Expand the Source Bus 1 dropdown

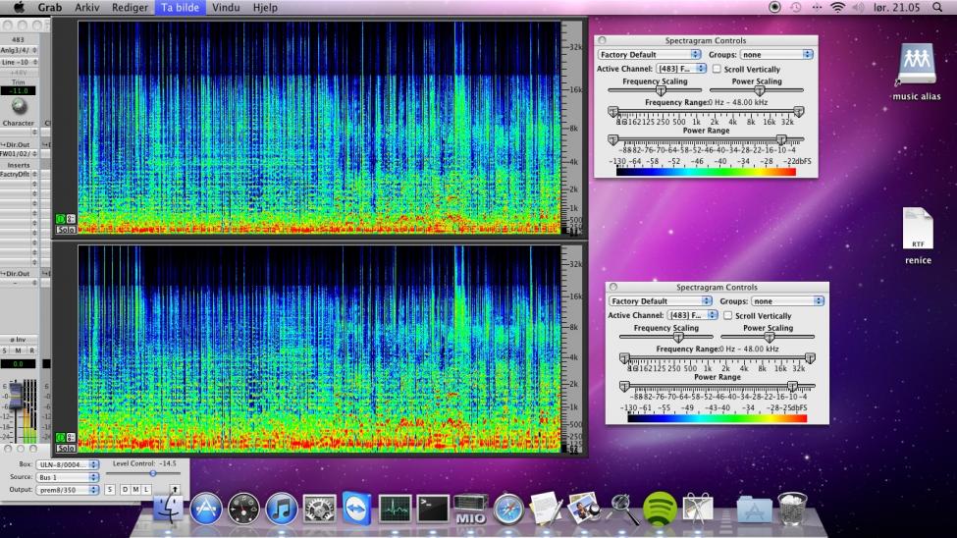click(x=69, y=476)
